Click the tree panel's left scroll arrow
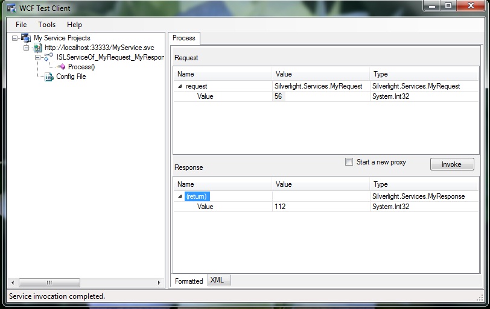The height and width of the screenshot is (309, 490). [x=13, y=283]
